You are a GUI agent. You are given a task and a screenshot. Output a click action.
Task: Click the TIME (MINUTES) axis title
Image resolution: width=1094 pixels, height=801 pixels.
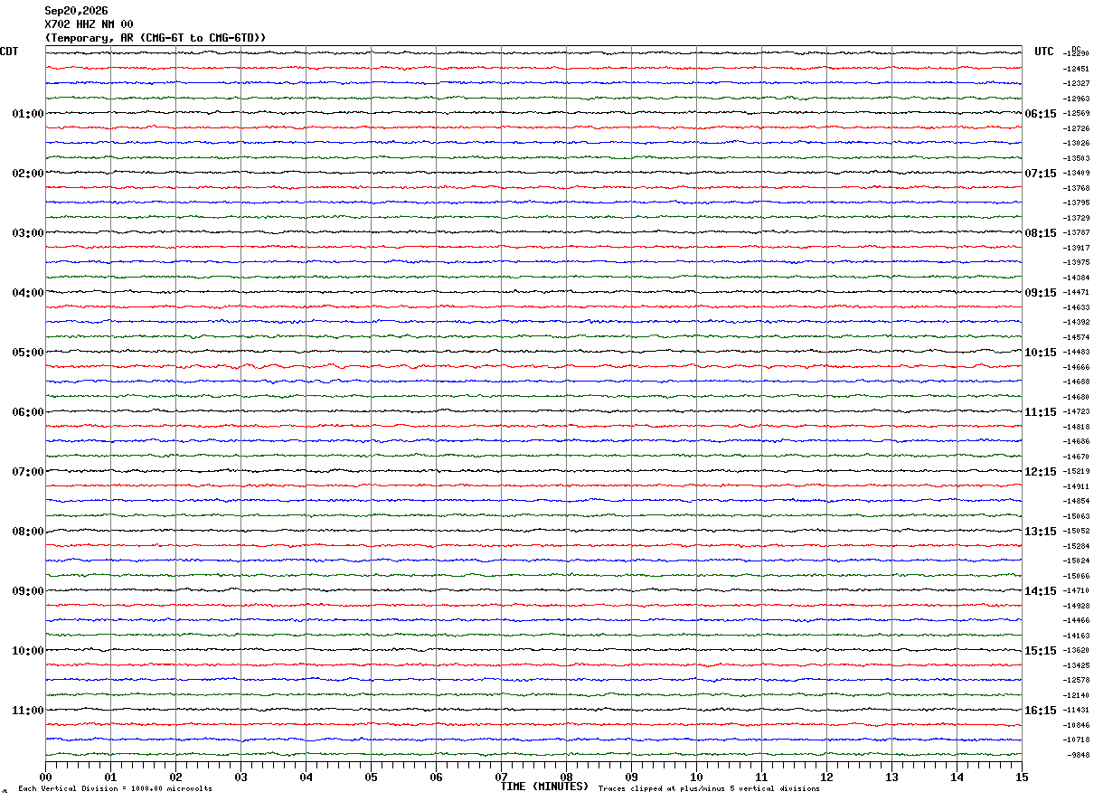(x=544, y=787)
